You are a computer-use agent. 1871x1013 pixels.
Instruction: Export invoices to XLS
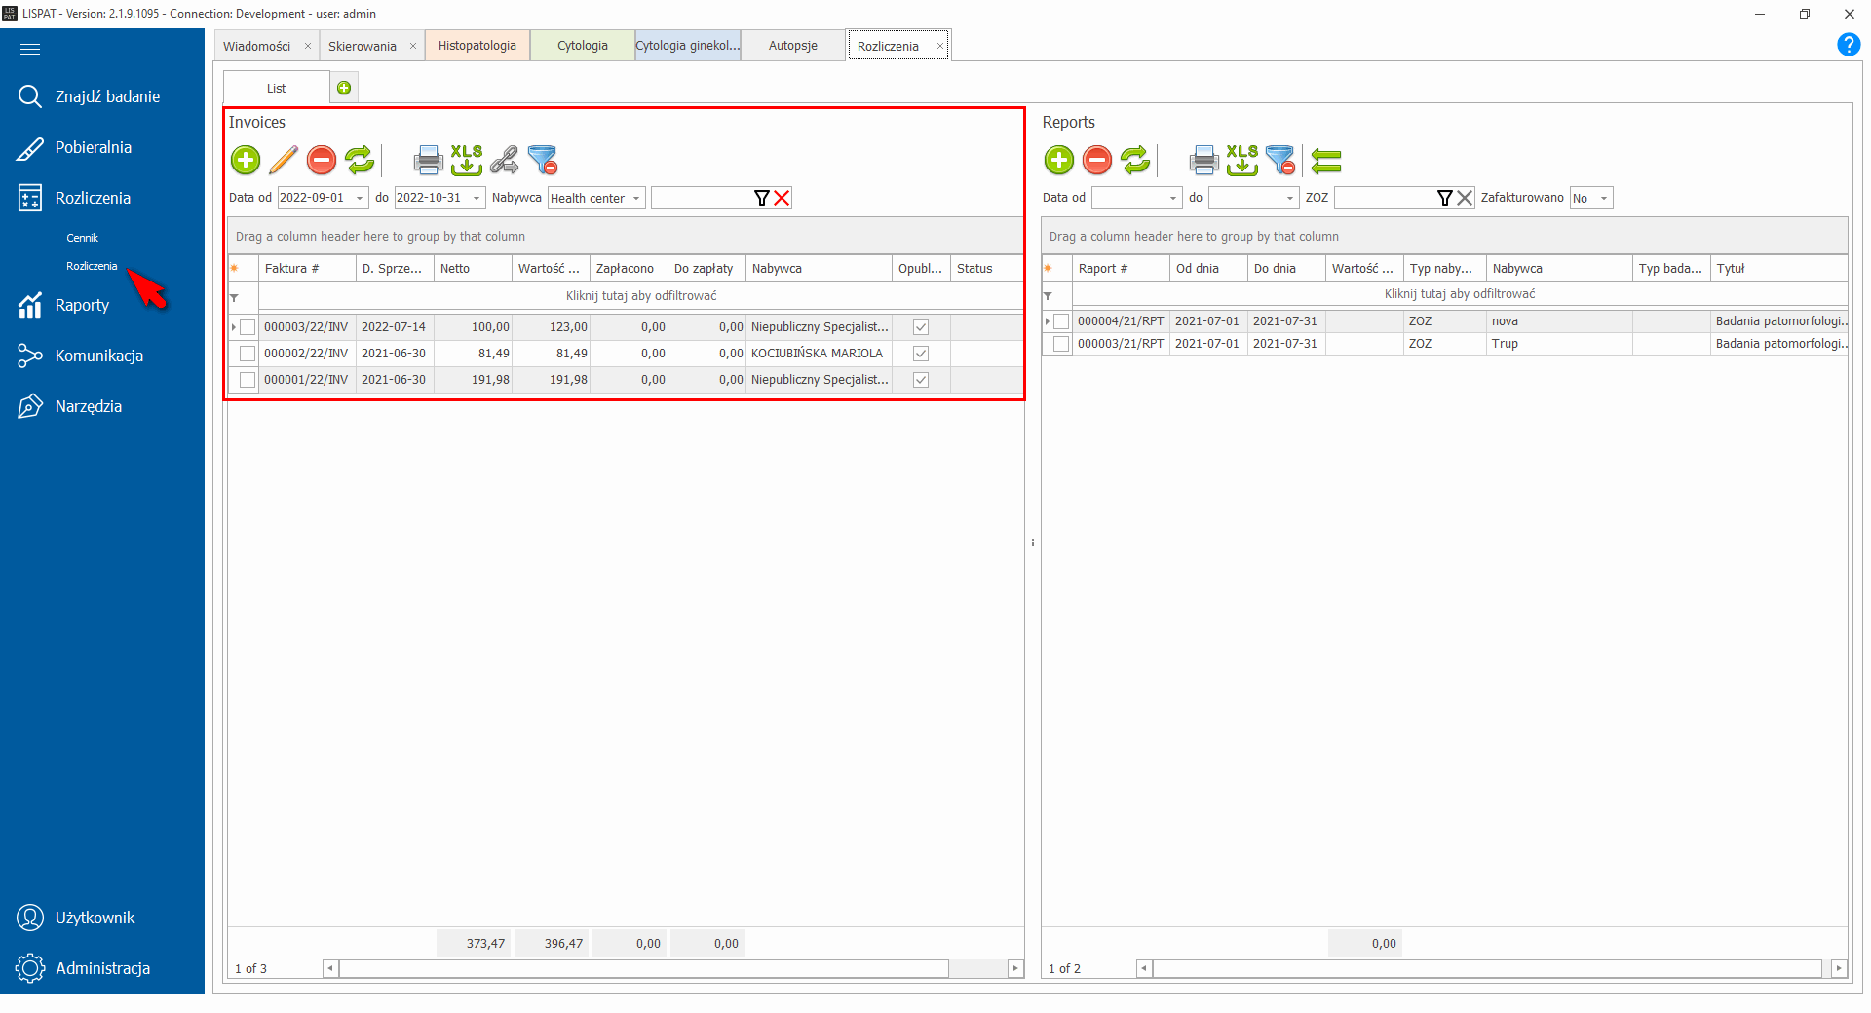point(466,160)
